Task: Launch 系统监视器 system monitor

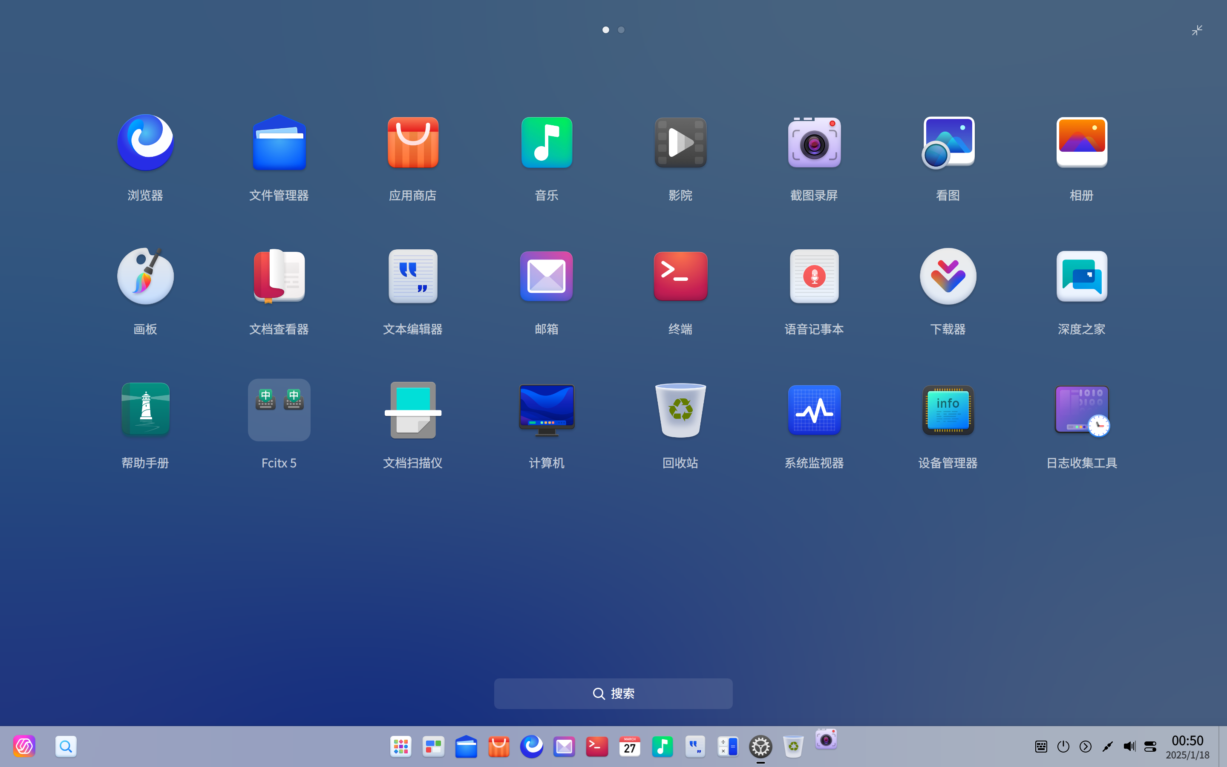Action: 814,410
